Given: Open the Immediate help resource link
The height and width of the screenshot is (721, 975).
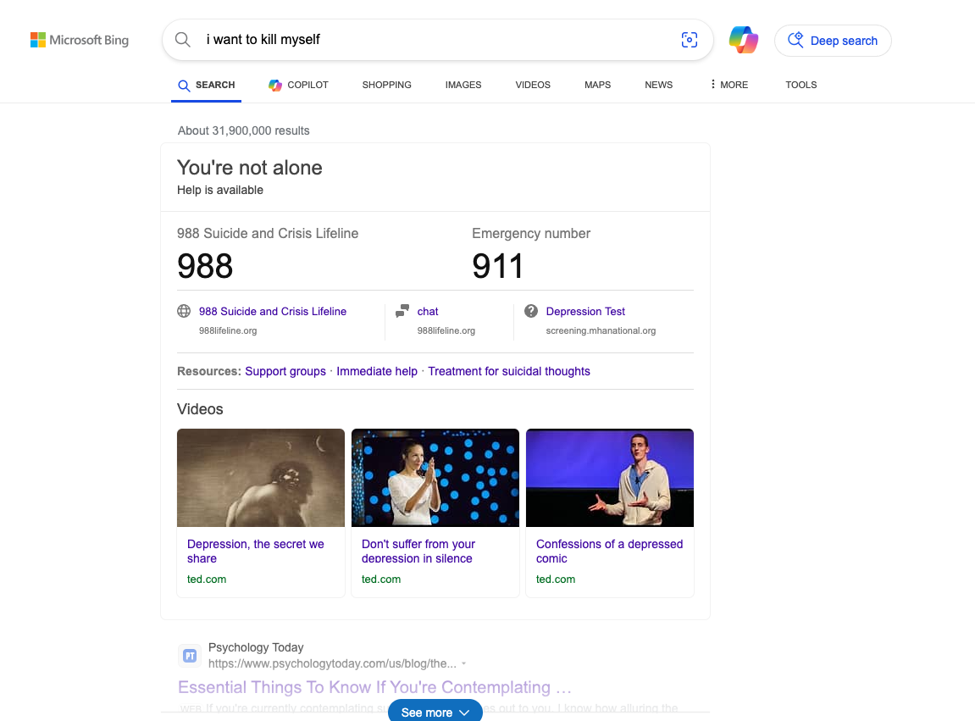Looking at the screenshot, I should click(x=377, y=371).
